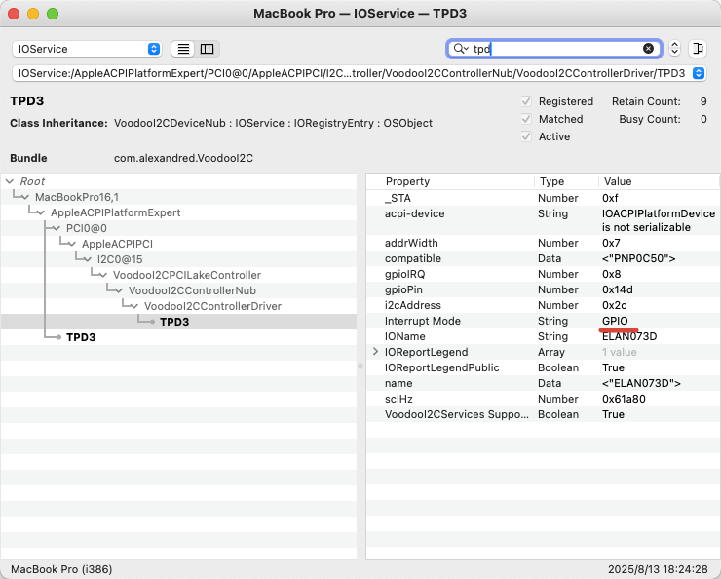Click the Busy Count value 0
This screenshot has height=579, width=721.
(703, 119)
